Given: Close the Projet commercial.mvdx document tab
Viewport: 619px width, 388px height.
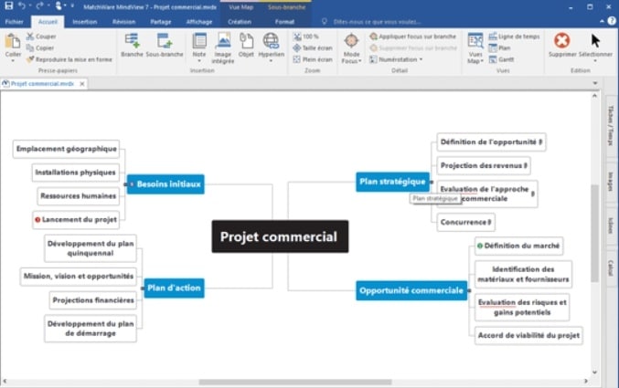Looking at the screenshot, I should pyautogui.click(x=82, y=84).
